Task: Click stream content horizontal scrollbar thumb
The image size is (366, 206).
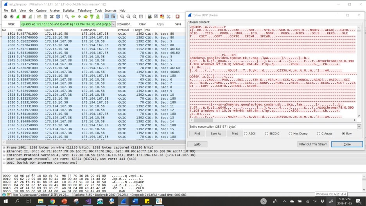Action: point(203,120)
